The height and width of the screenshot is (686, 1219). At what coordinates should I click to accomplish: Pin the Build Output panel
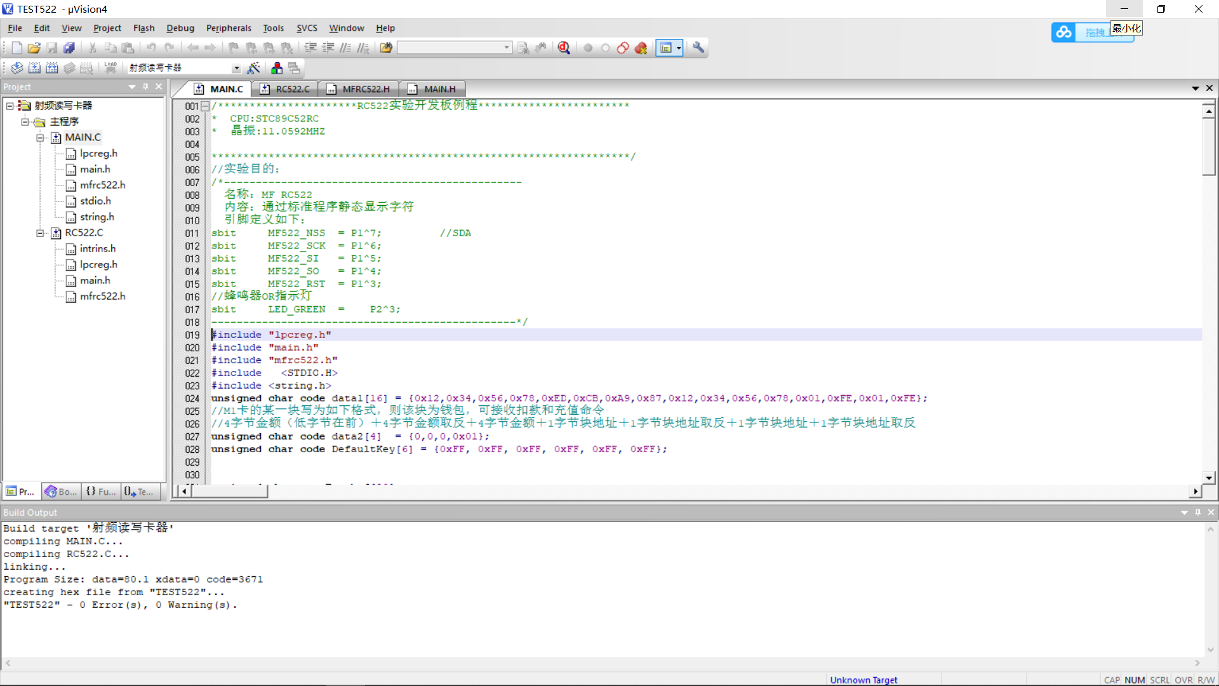[x=1198, y=512]
